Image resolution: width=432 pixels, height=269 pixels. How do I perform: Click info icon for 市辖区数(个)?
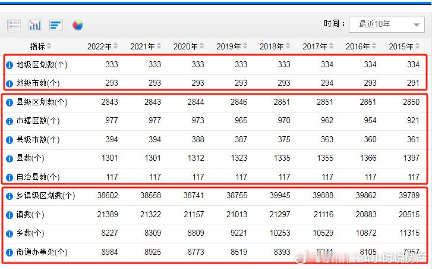coord(10,121)
